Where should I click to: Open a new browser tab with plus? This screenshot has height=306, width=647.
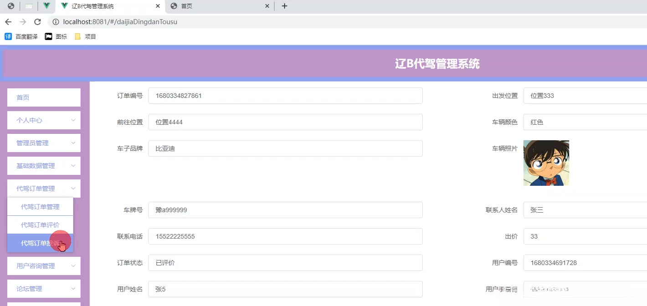click(284, 6)
